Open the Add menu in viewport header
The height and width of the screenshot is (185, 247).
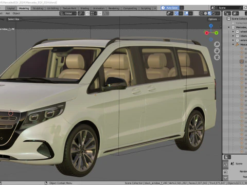(x=8, y=13)
